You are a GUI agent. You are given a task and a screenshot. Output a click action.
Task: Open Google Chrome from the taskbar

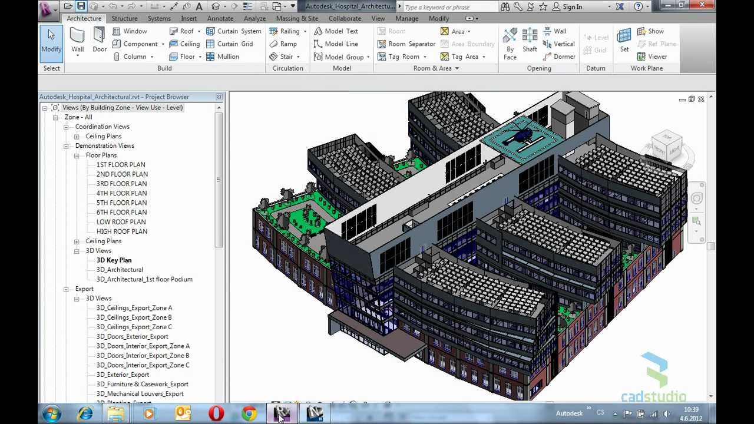tap(249, 414)
